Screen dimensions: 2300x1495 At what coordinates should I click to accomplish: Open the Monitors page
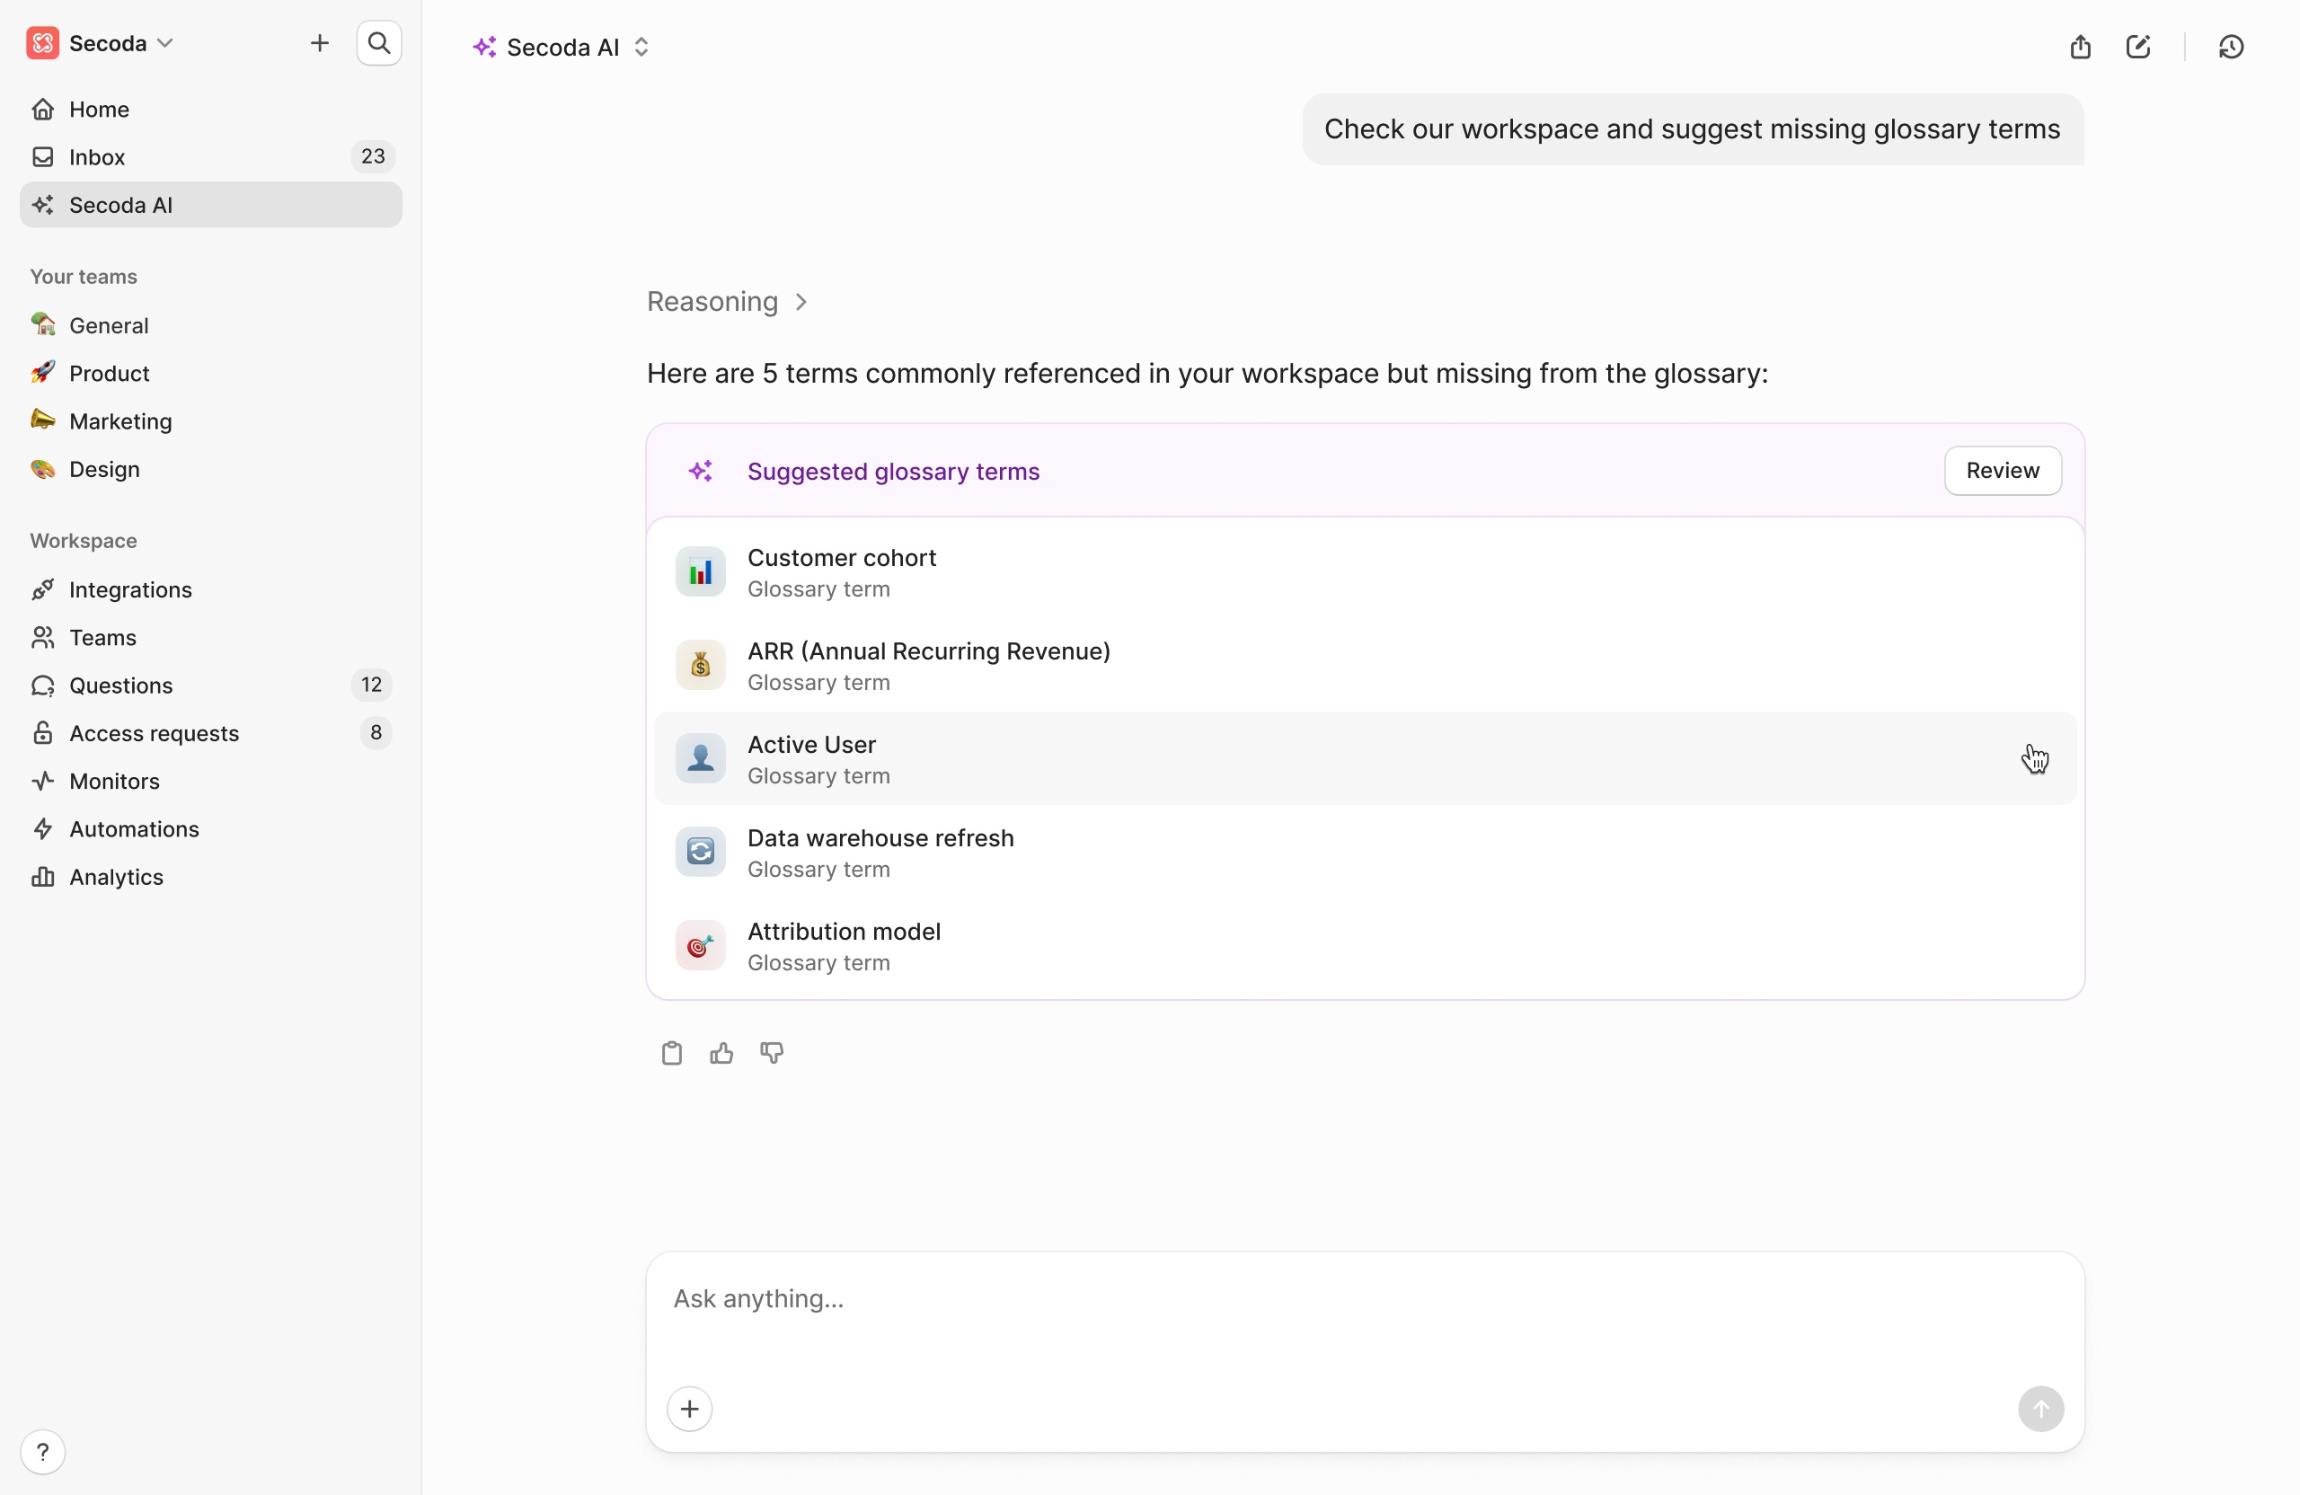coord(210,781)
